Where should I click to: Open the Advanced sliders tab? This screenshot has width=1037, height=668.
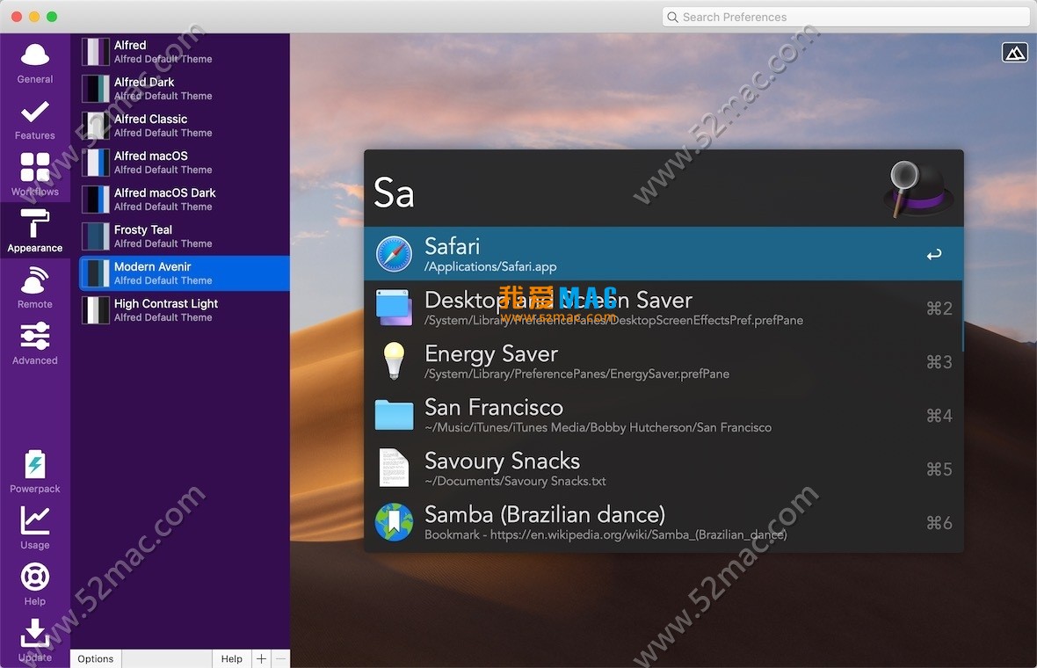35,344
